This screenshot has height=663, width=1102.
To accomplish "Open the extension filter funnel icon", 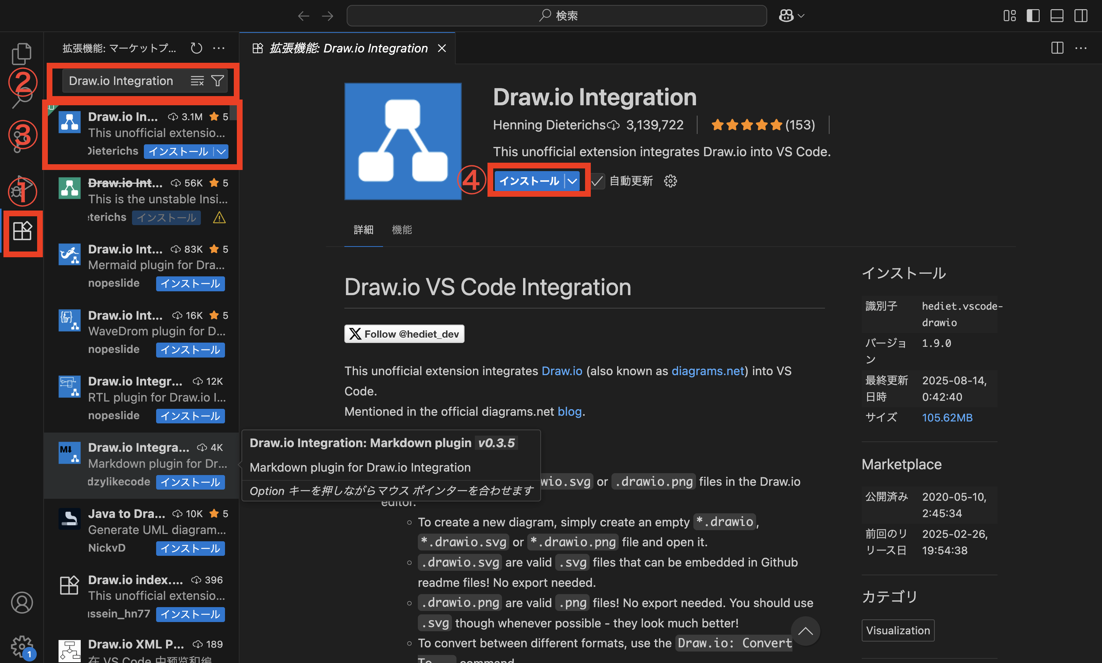I will tap(217, 81).
